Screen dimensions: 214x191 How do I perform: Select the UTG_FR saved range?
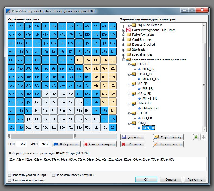[148, 69]
